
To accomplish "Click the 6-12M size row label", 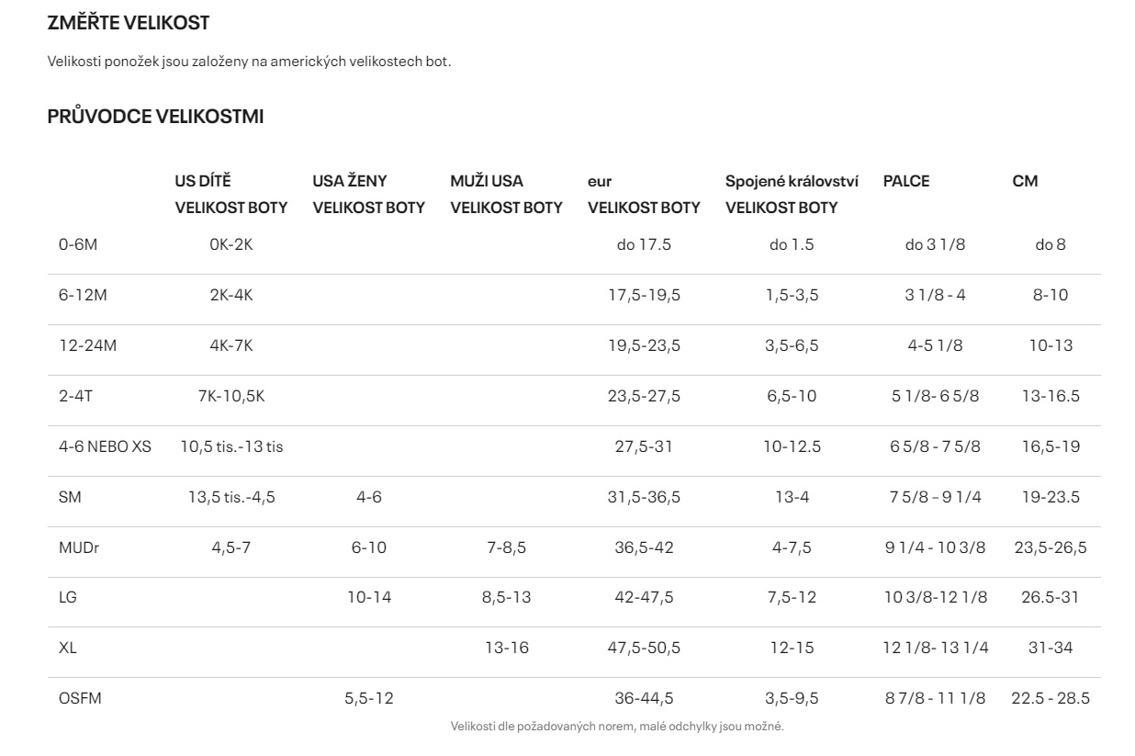I will point(83,296).
